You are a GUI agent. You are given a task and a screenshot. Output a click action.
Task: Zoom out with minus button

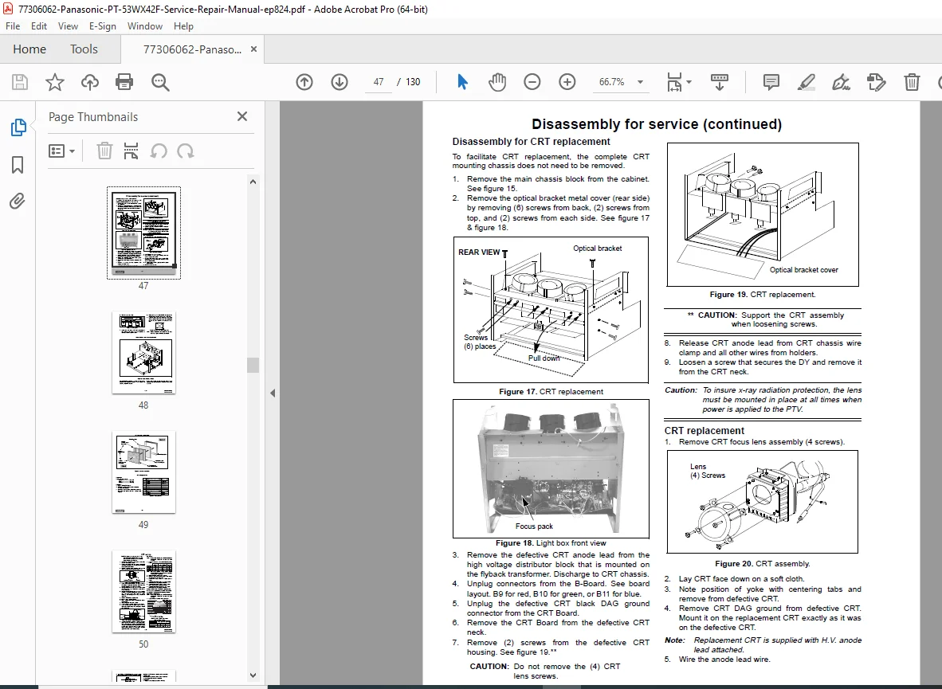point(532,82)
